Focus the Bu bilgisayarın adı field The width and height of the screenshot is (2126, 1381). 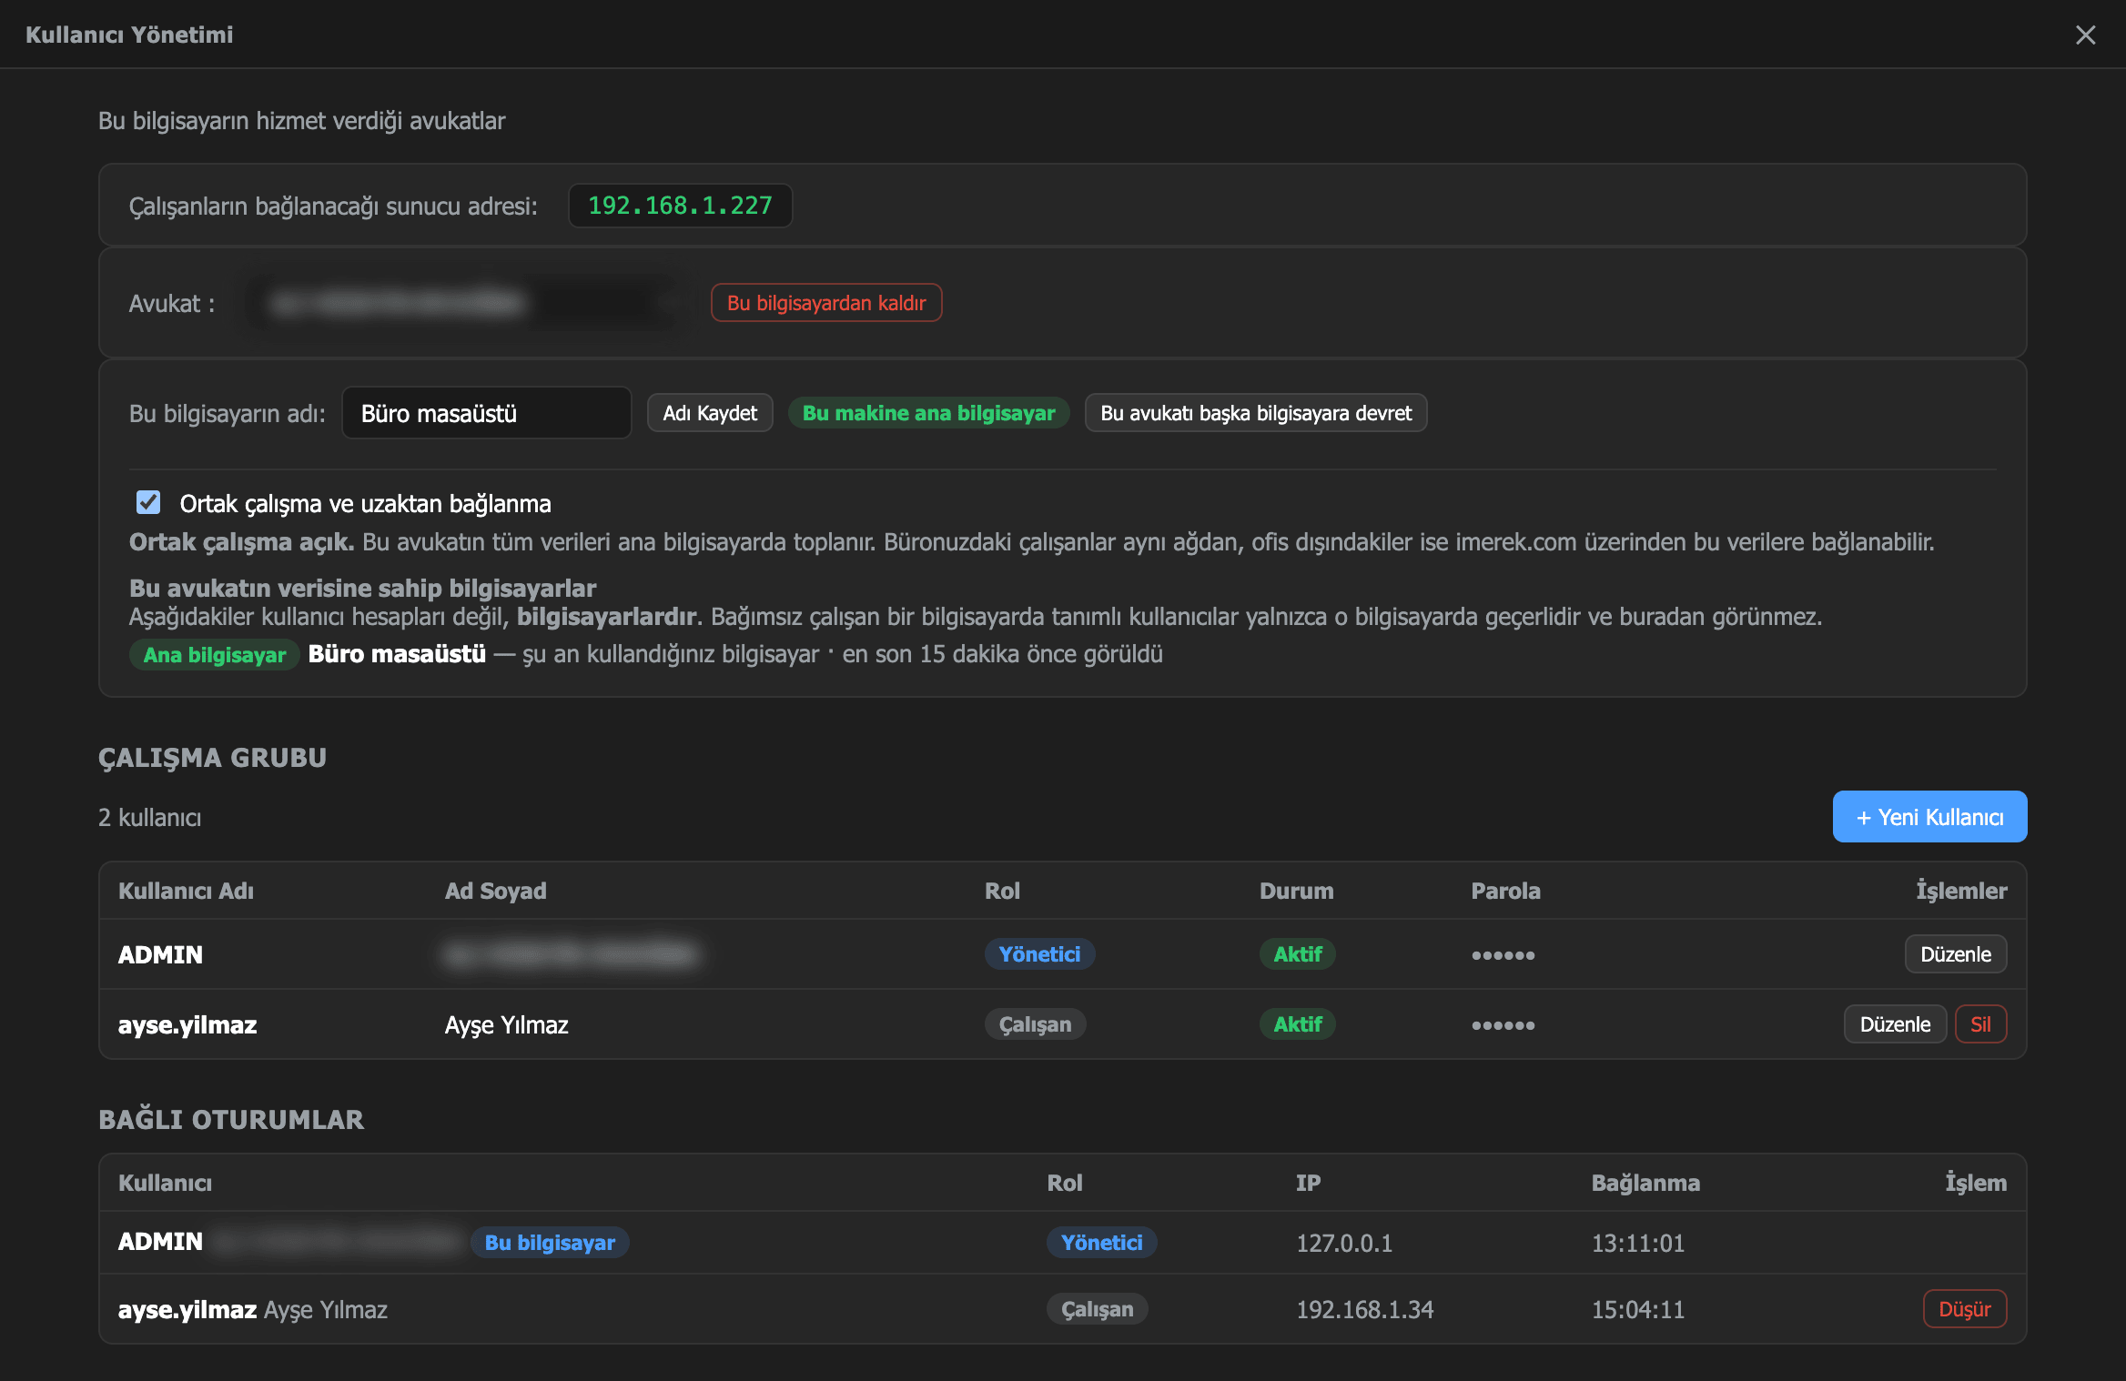click(487, 413)
